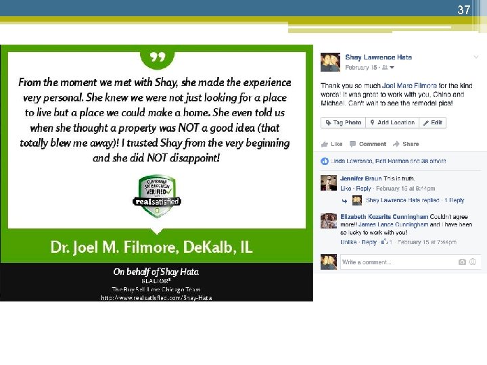Open February 15 at 7:44pm timestamp
The height and width of the screenshot is (365, 487).
pos(427,242)
